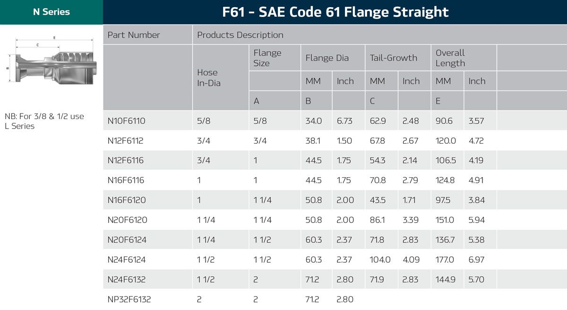The width and height of the screenshot is (567, 310).
Task: Select the F61 SAE Code 61 Flange Straight title
Action: tap(335, 12)
